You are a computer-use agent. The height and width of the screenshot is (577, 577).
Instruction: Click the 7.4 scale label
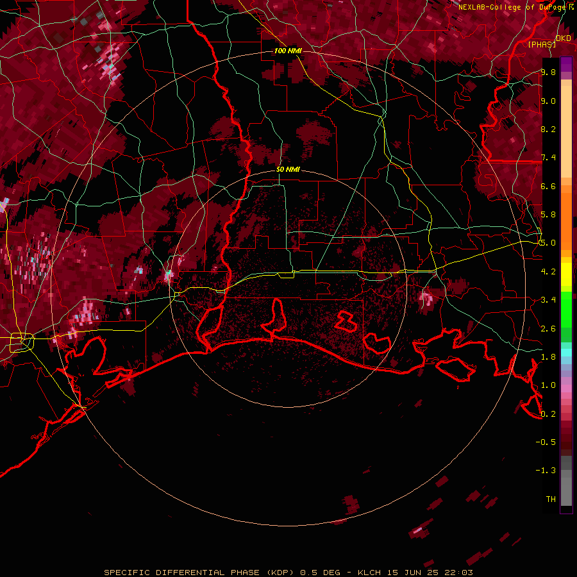(548, 158)
